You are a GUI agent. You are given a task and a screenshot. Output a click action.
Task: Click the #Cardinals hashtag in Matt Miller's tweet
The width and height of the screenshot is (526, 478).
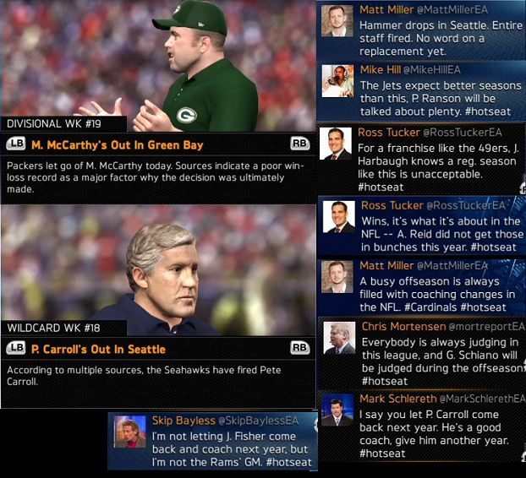point(430,307)
